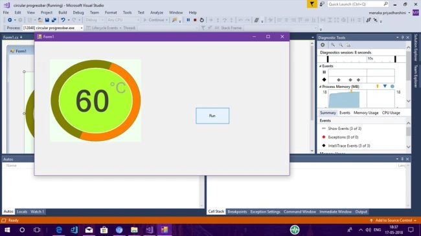This screenshot has height=236, width=421.
Task: Click Zoom Out in Diagnostic Tools
Action: (x=341, y=45)
